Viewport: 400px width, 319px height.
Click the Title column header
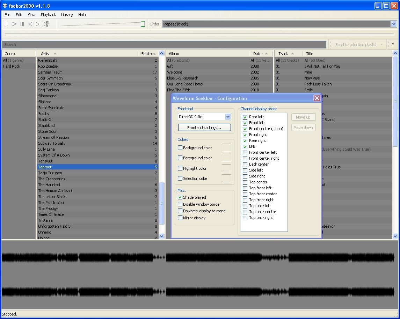tap(347, 53)
